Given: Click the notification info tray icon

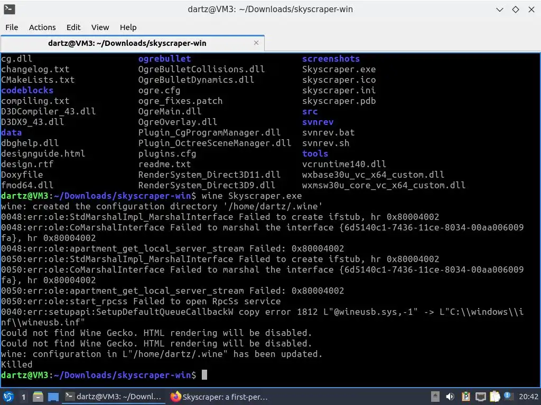Looking at the screenshot, I should pos(508,396).
